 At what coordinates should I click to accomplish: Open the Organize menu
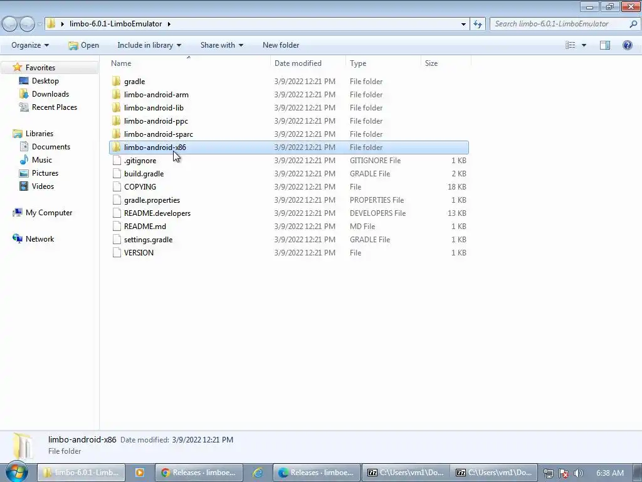pyautogui.click(x=30, y=45)
